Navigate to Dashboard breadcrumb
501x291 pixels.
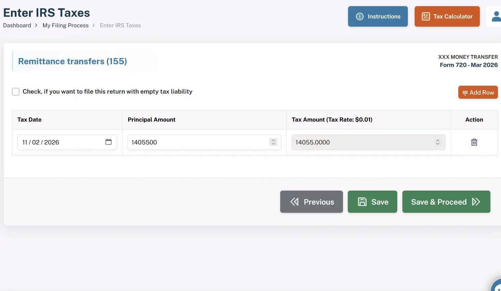point(17,25)
